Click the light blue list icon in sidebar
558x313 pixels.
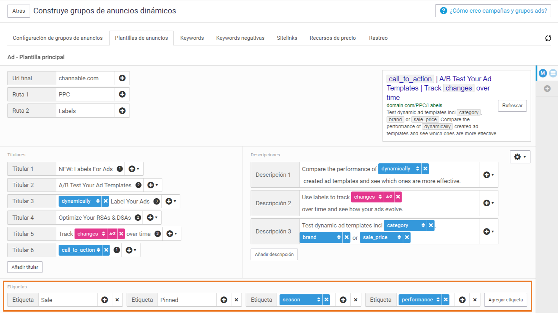pyautogui.click(x=553, y=73)
